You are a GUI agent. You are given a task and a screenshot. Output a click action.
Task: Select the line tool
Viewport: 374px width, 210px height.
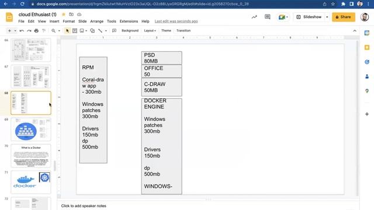click(100, 31)
